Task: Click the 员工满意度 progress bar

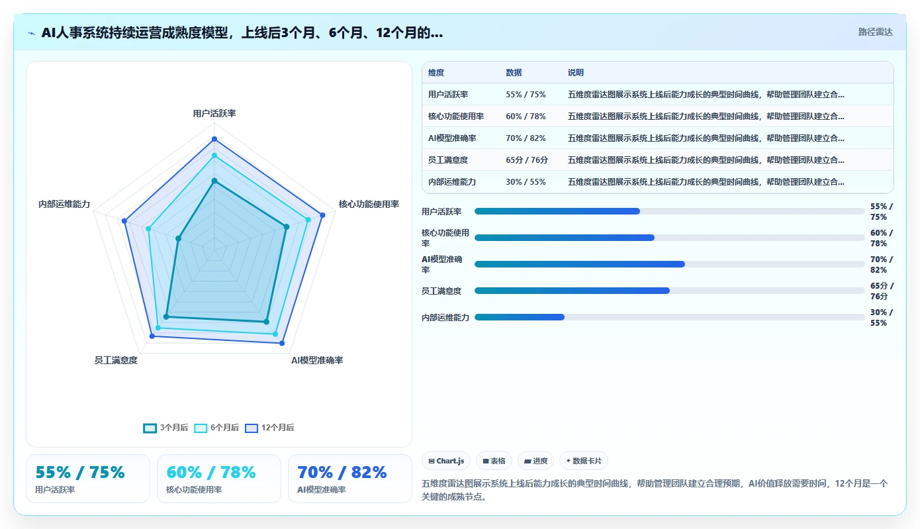Action: (670, 291)
